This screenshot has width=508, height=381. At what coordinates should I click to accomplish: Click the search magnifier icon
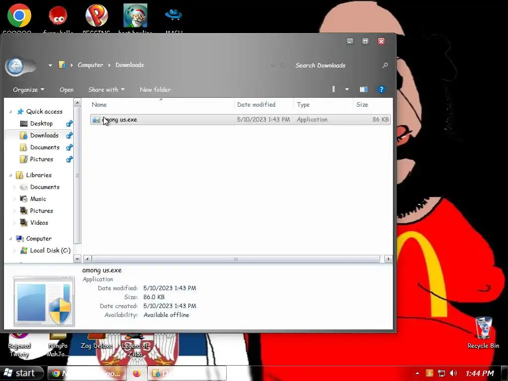(385, 65)
